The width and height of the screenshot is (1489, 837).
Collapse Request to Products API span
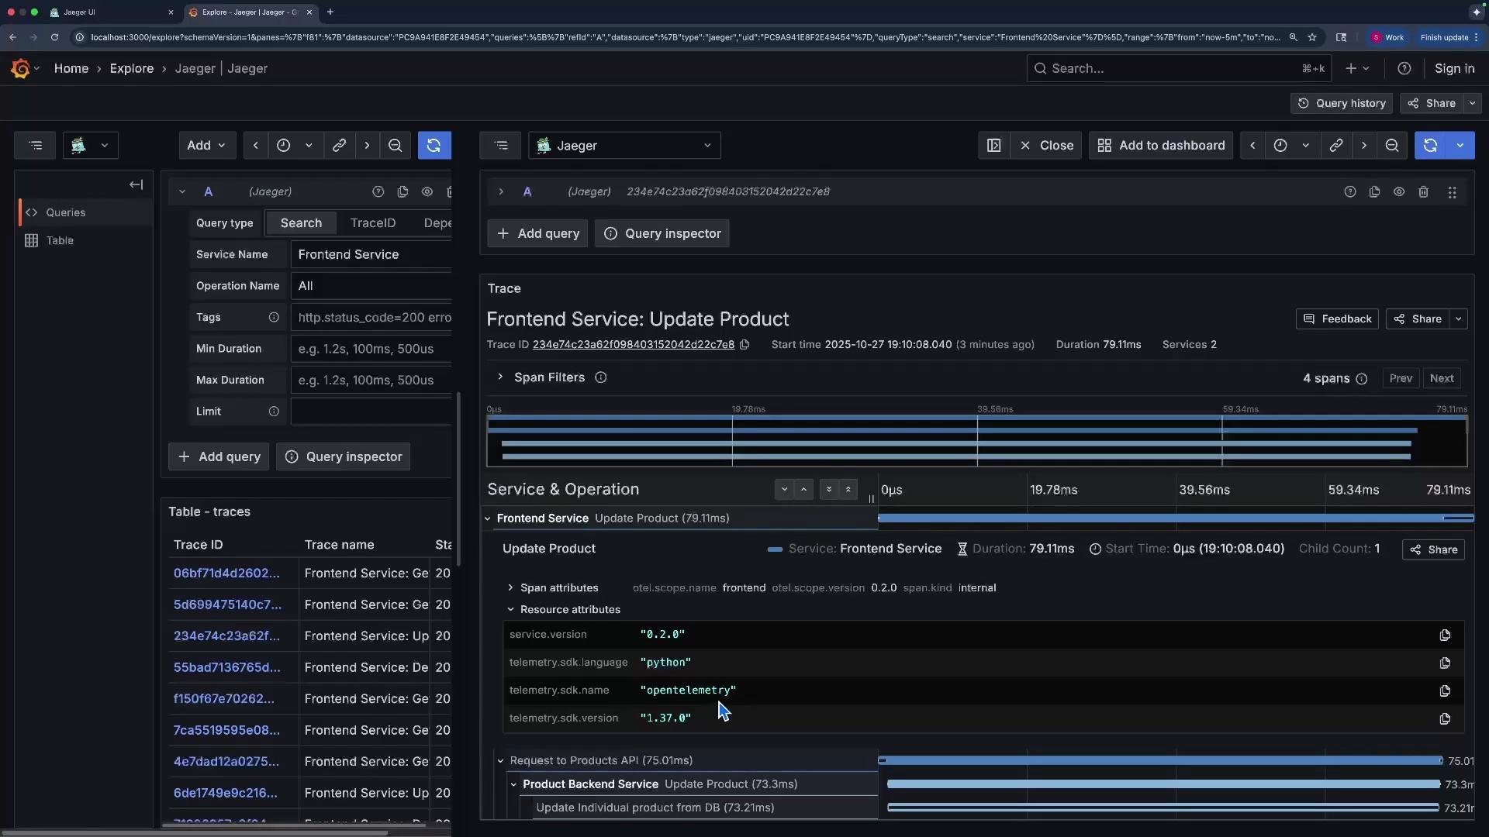[x=501, y=761]
